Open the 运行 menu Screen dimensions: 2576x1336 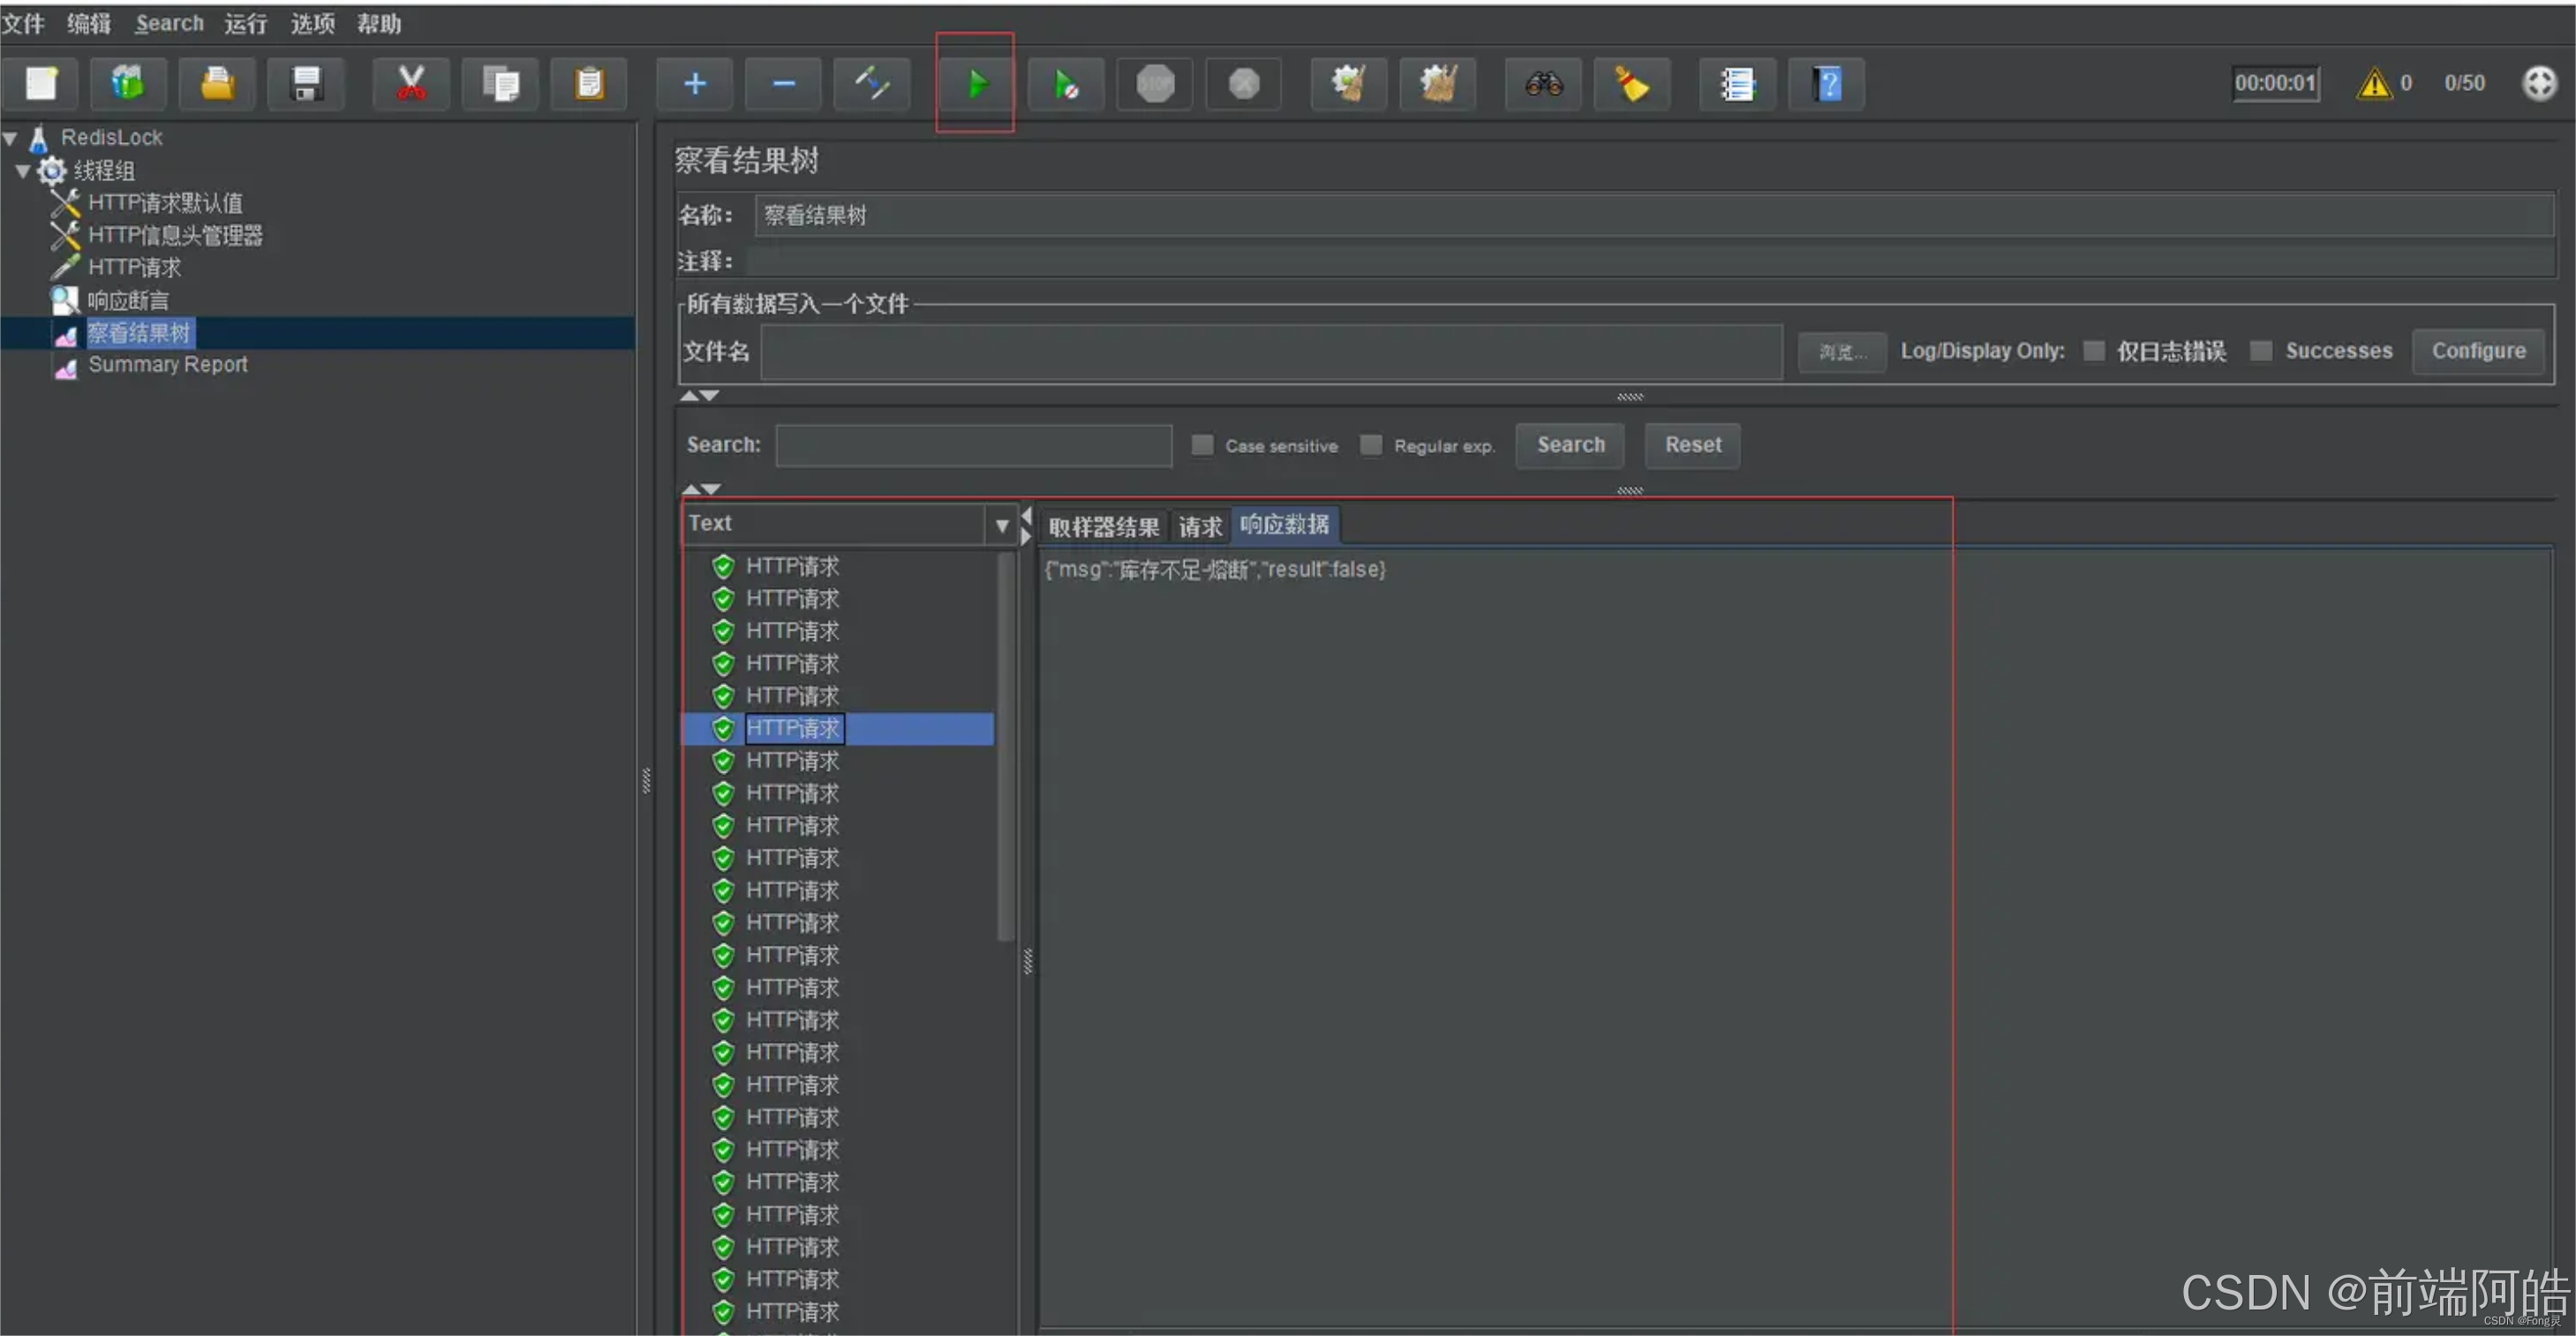[245, 23]
